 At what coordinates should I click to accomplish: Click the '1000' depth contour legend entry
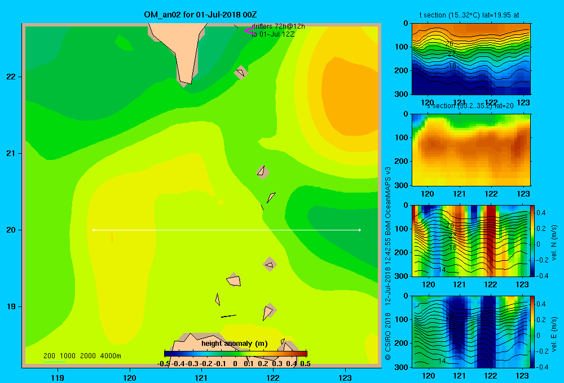[x=68, y=356]
